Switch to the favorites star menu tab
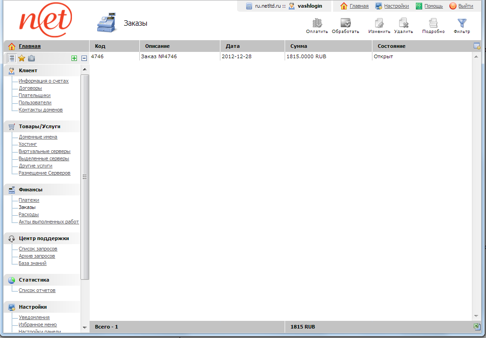This screenshot has height=338, width=486. point(21,58)
